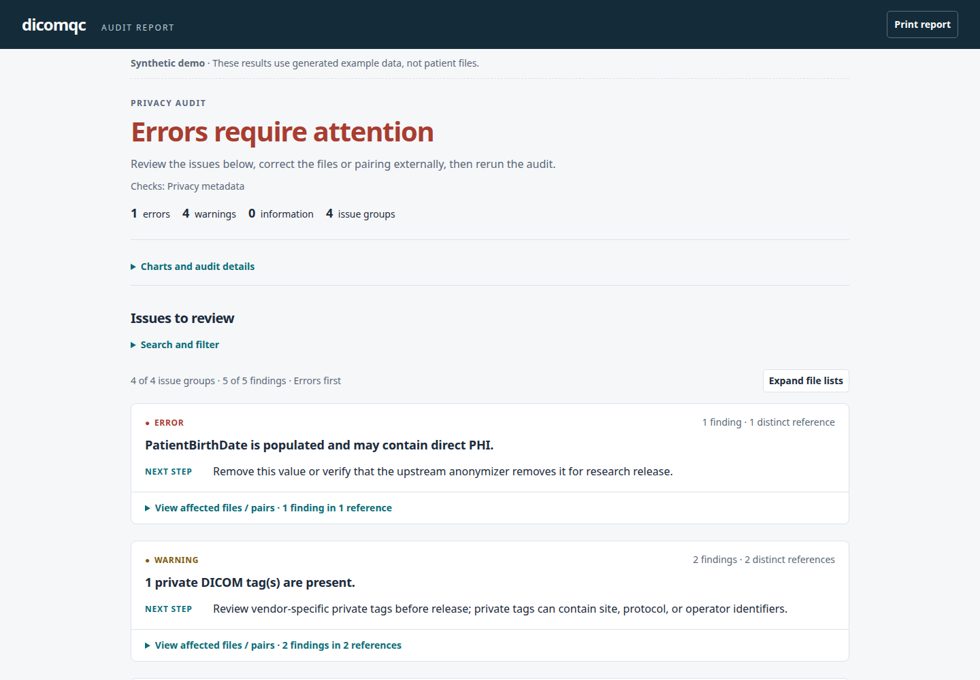The width and height of the screenshot is (980, 680).
Task: Click '2 findings · 2 distinct references' text
Action: 764,560
